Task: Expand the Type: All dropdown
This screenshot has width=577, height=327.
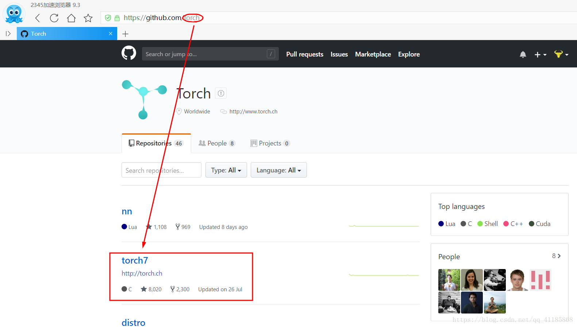Action: 226,170
